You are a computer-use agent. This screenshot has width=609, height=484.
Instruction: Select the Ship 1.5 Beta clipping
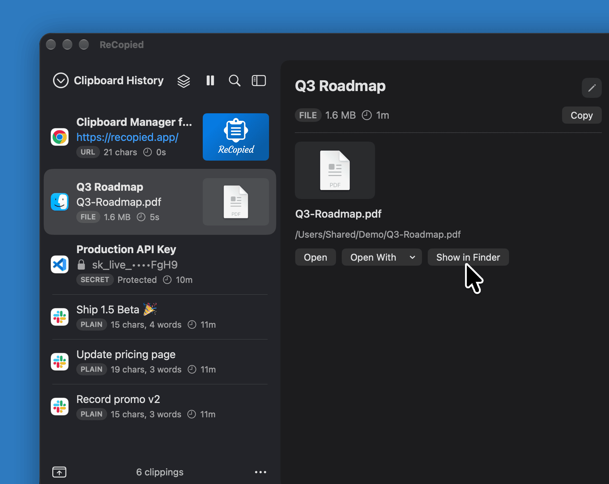160,317
